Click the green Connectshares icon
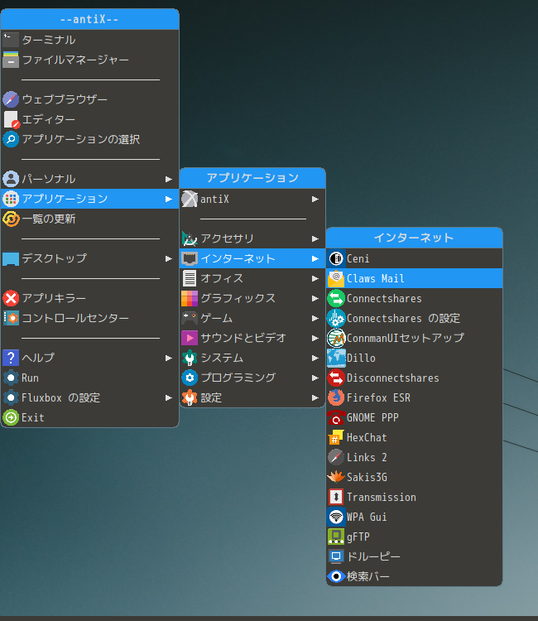Screen dimensions: 538x621 coord(336,298)
